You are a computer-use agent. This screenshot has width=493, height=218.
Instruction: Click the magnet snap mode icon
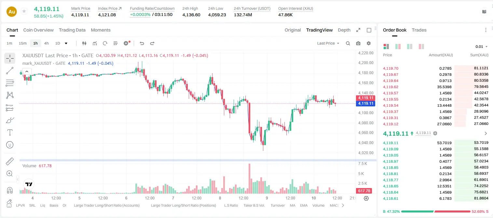10,190
